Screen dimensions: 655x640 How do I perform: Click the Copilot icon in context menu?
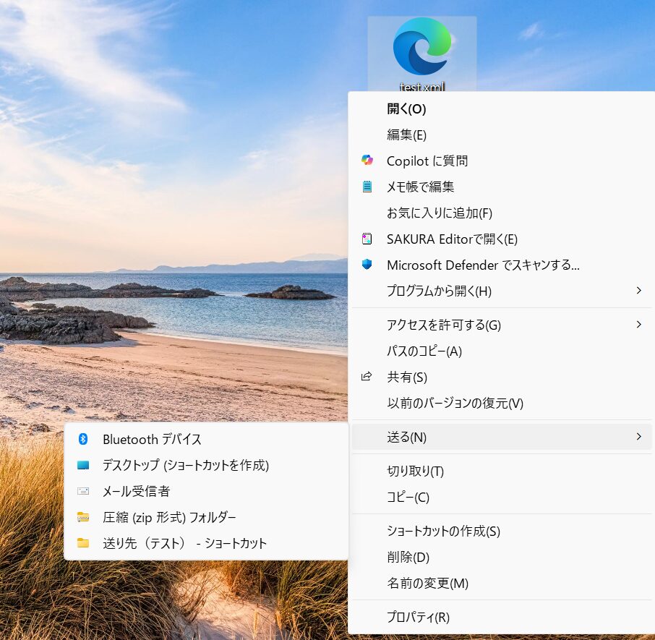coord(367,160)
